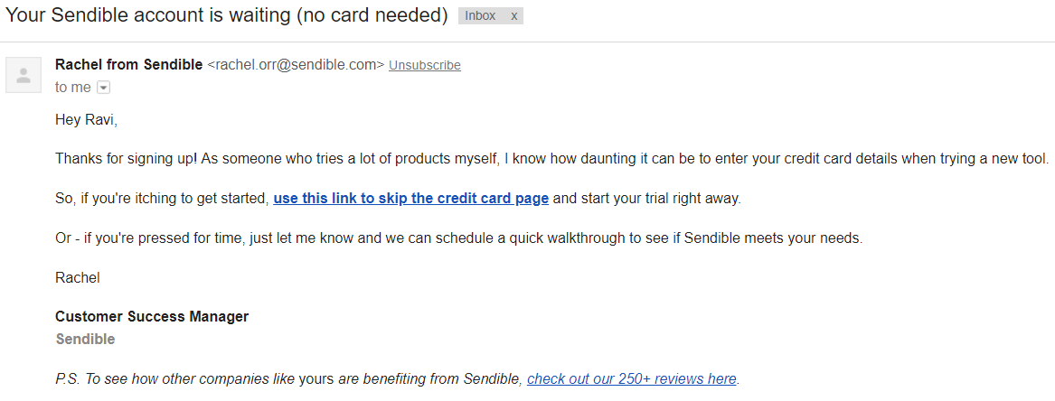The height and width of the screenshot is (401, 1055).
Task: Click the email subject line
Action: point(226,15)
